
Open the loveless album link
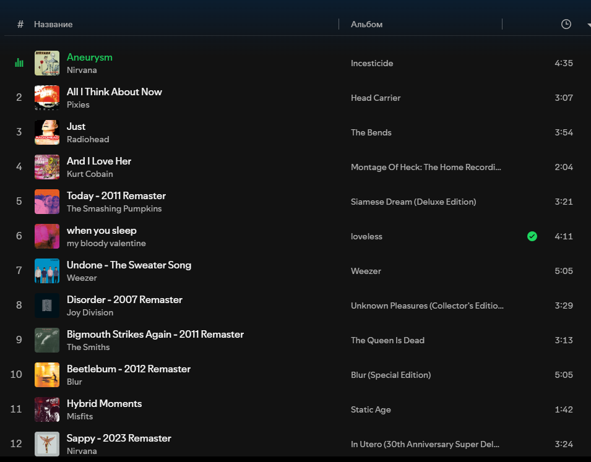pyautogui.click(x=366, y=237)
